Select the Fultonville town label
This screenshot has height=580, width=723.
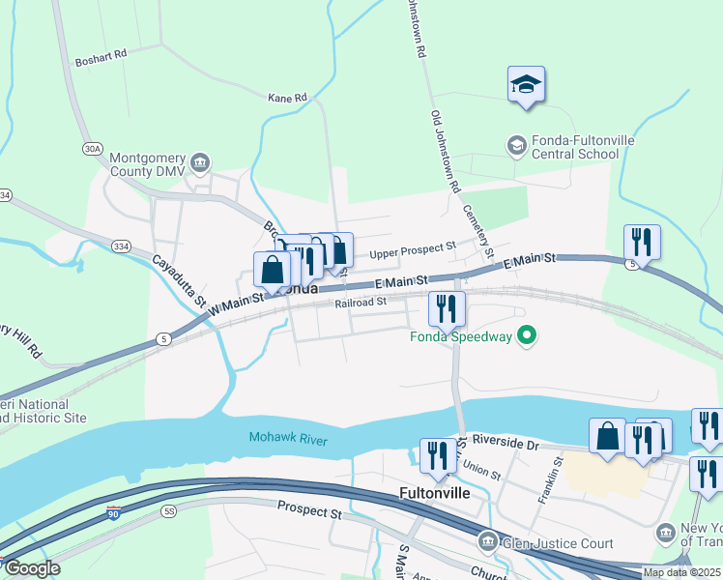click(x=435, y=493)
